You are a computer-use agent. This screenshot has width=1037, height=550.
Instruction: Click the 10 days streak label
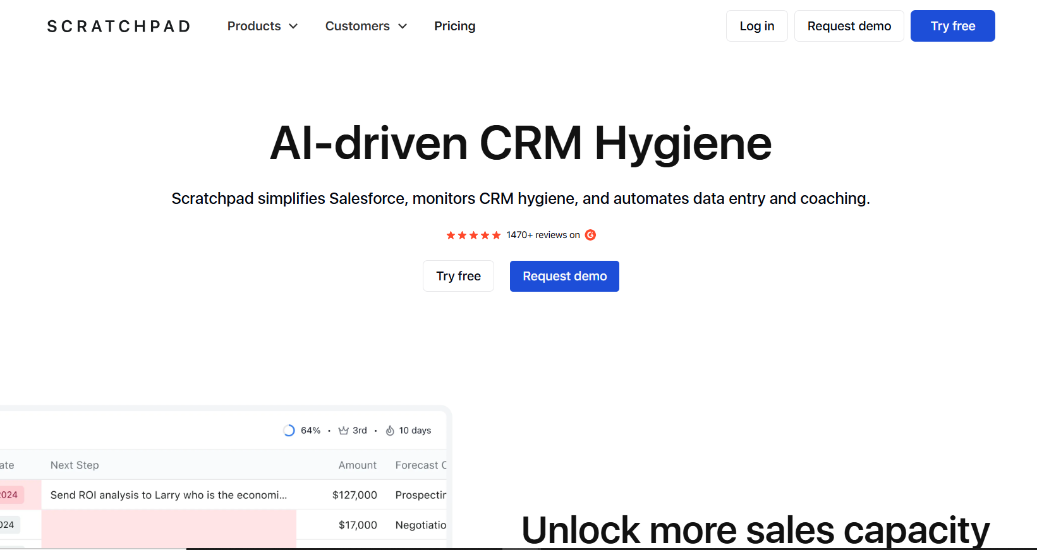(x=415, y=431)
